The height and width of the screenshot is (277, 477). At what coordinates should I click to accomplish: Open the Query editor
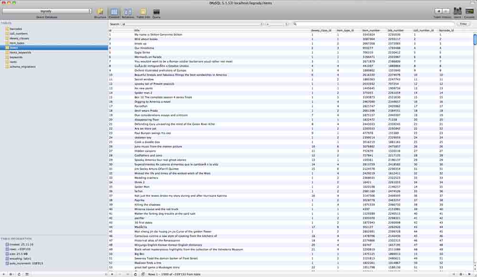pos(156,12)
